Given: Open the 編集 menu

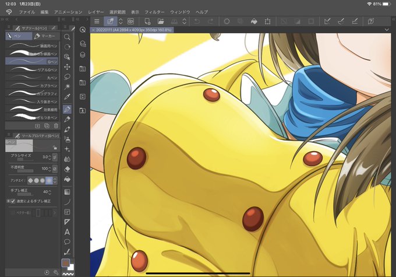Looking at the screenshot, I should (x=44, y=12).
